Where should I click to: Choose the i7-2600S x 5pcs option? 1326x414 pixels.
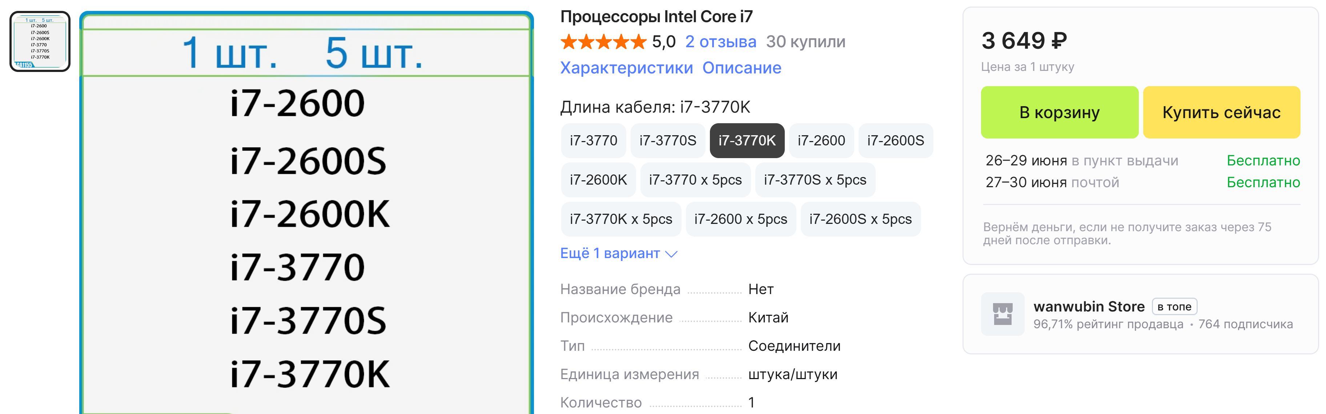click(861, 219)
